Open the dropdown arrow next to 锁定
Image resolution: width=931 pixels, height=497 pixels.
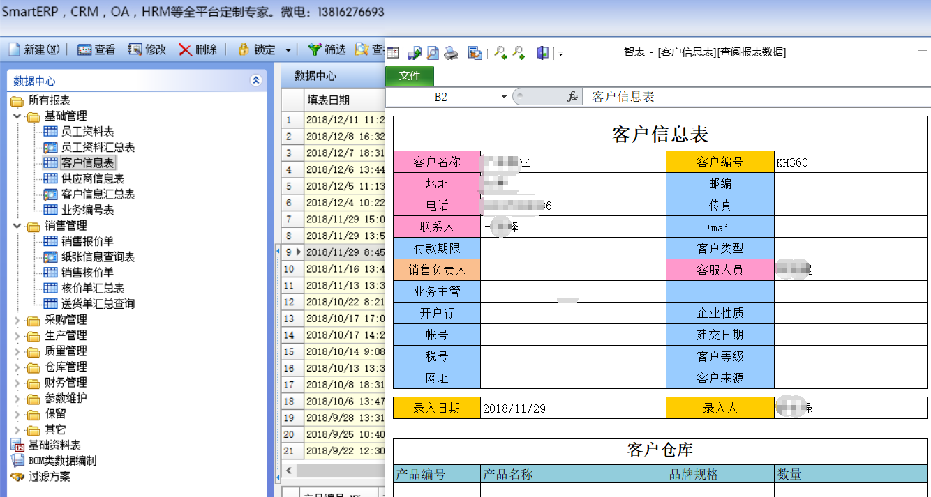[x=288, y=50]
